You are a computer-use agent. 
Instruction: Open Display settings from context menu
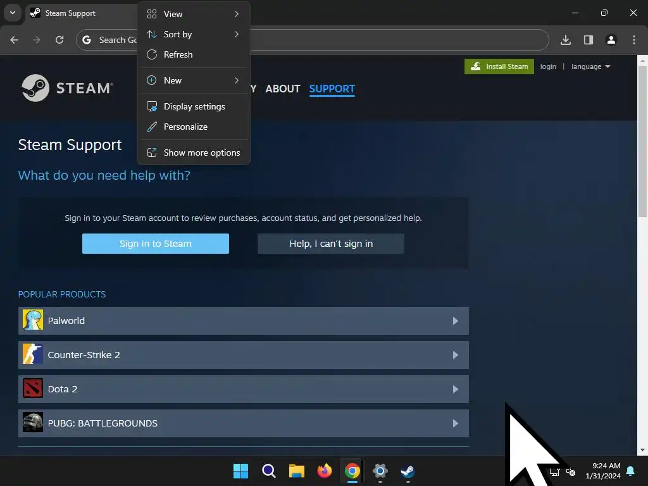click(194, 106)
